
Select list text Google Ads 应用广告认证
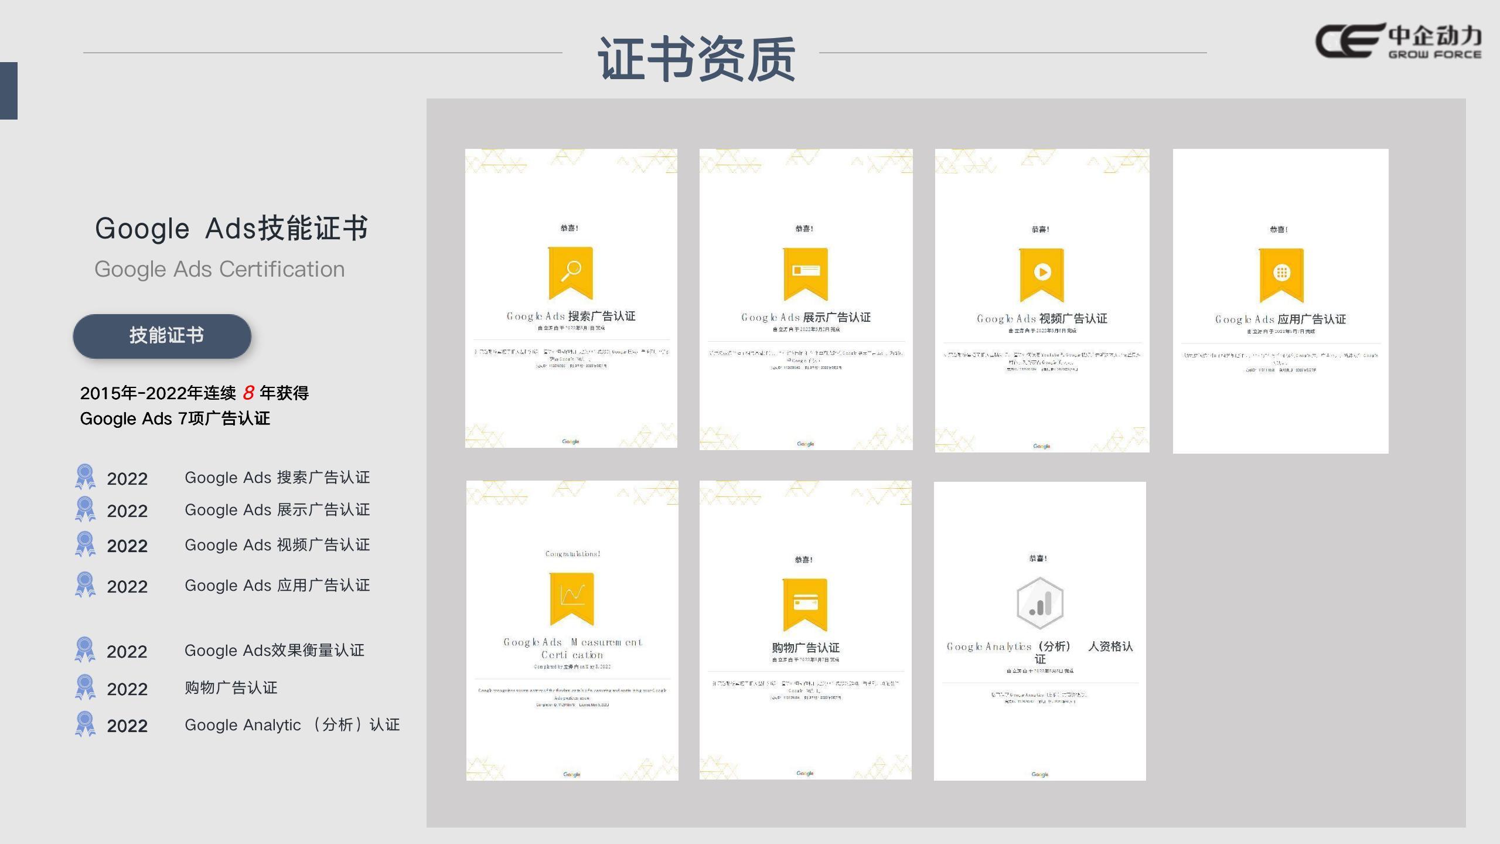(277, 586)
